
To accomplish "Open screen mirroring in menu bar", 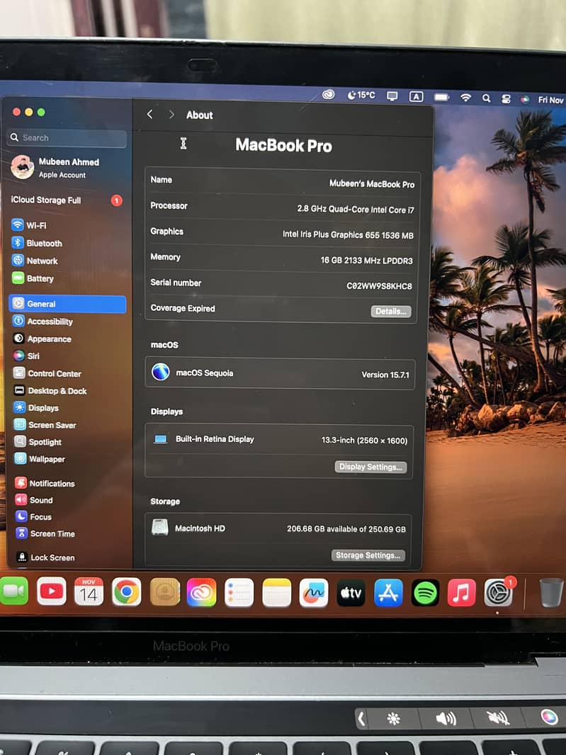I will coord(392,96).
